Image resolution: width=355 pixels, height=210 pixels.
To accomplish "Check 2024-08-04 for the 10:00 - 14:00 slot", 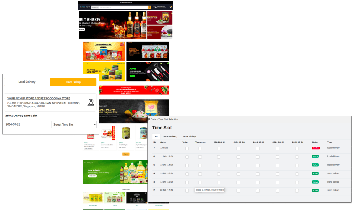I will click(258, 165).
